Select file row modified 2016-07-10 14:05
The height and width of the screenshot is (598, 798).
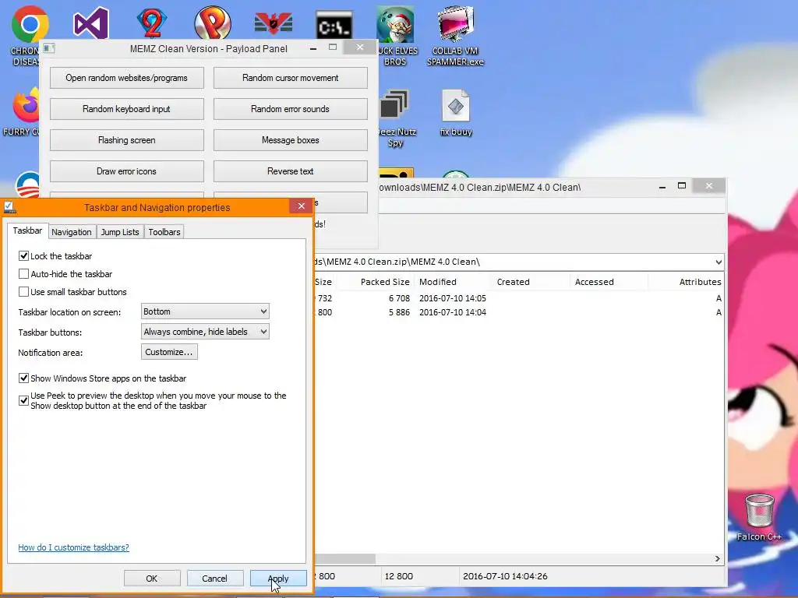pyautogui.click(x=518, y=298)
